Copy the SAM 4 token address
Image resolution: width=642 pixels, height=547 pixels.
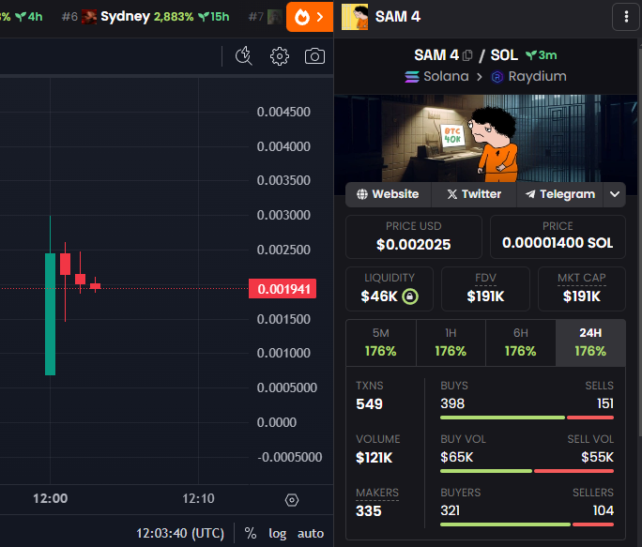point(467,55)
